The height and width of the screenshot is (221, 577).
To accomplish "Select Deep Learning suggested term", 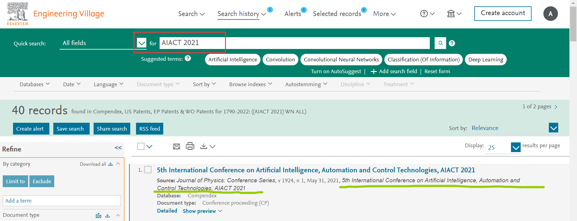I will [x=486, y=60].
